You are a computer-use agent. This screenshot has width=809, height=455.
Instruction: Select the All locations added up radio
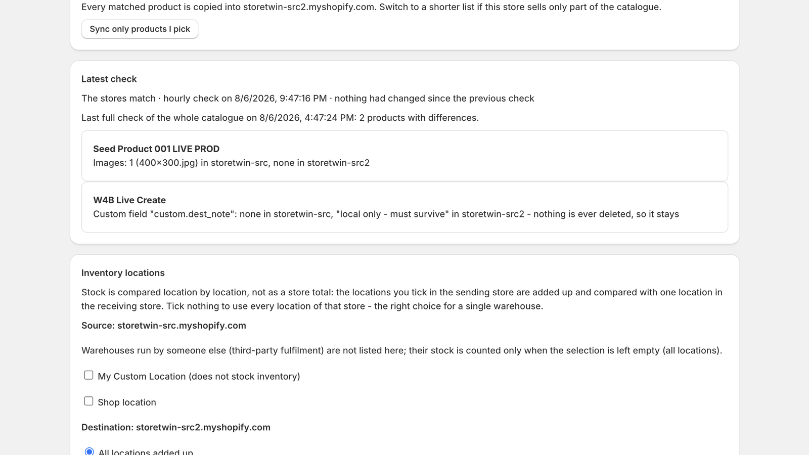pyautogui.click(x=89, y=451)
